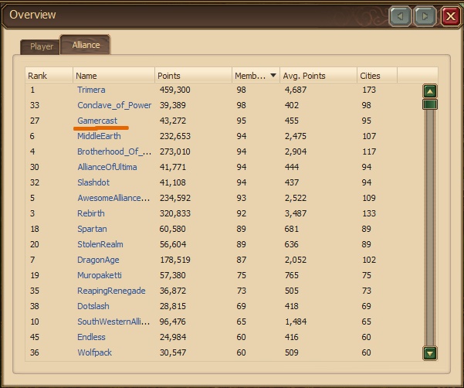This screenshot has width=464, height=388.
Task: Click the points value 43,272
Action: 173,121
